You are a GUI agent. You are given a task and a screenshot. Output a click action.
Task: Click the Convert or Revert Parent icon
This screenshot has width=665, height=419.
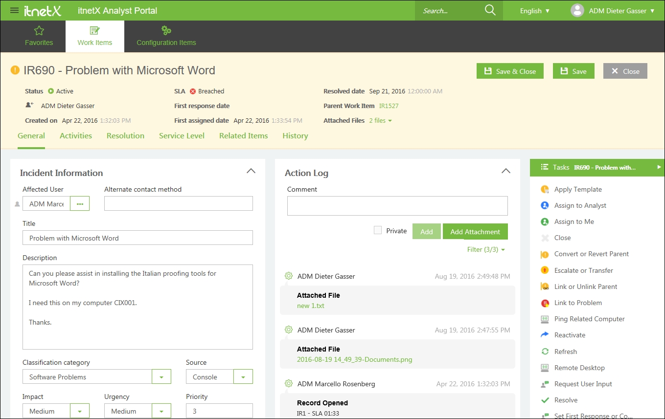[545, 254]
